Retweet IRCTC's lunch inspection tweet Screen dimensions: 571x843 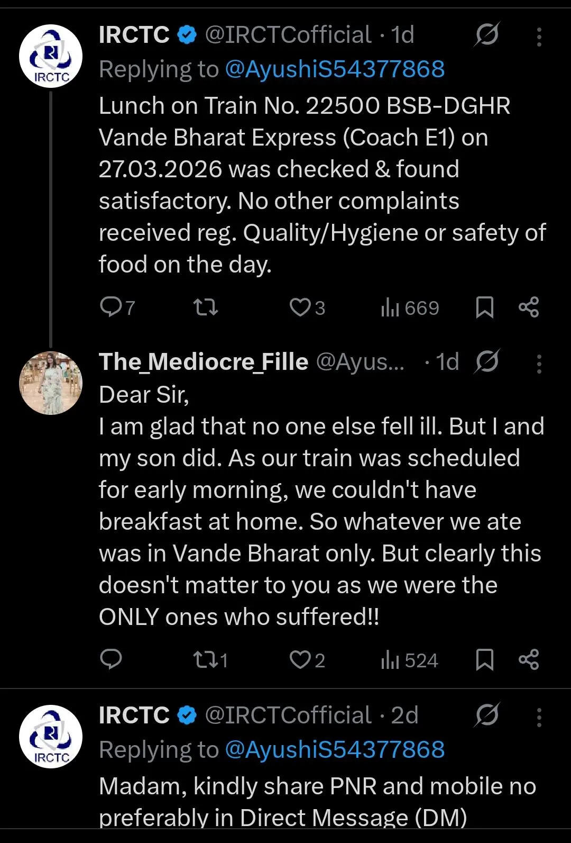[x=205, y=307]
